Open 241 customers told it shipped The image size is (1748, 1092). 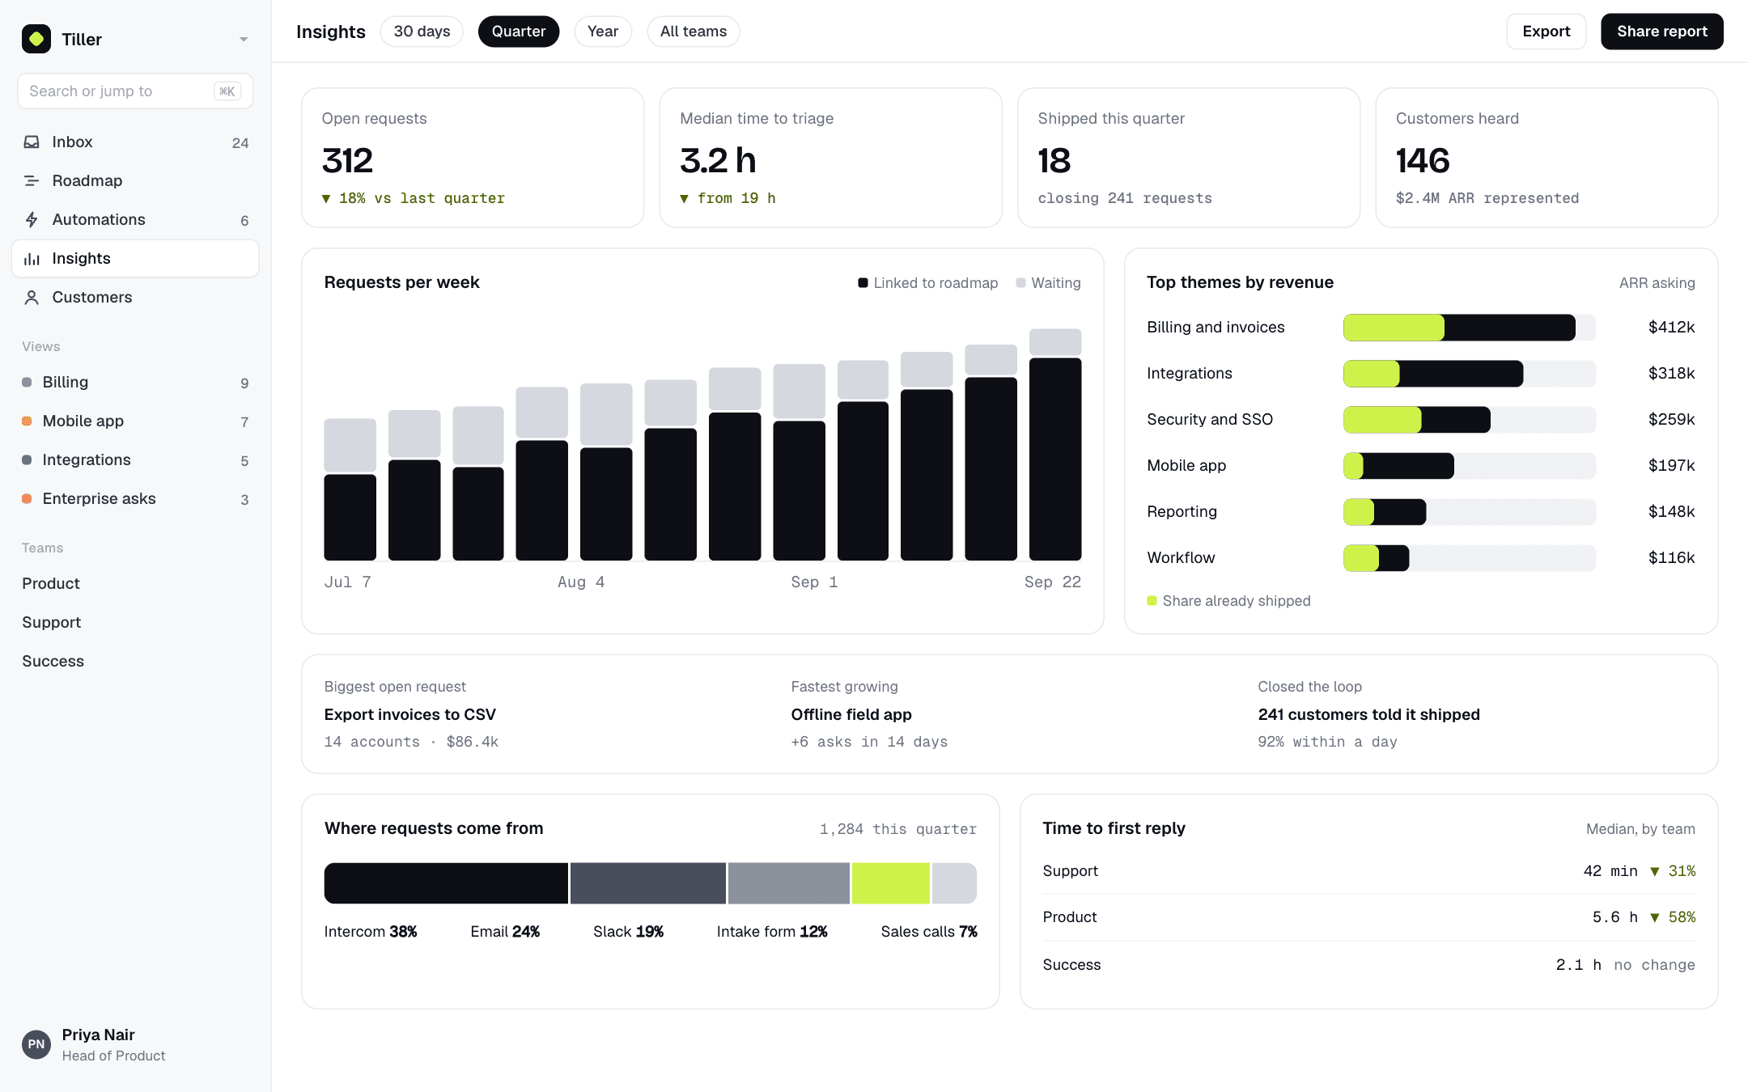coord(1369,715)
